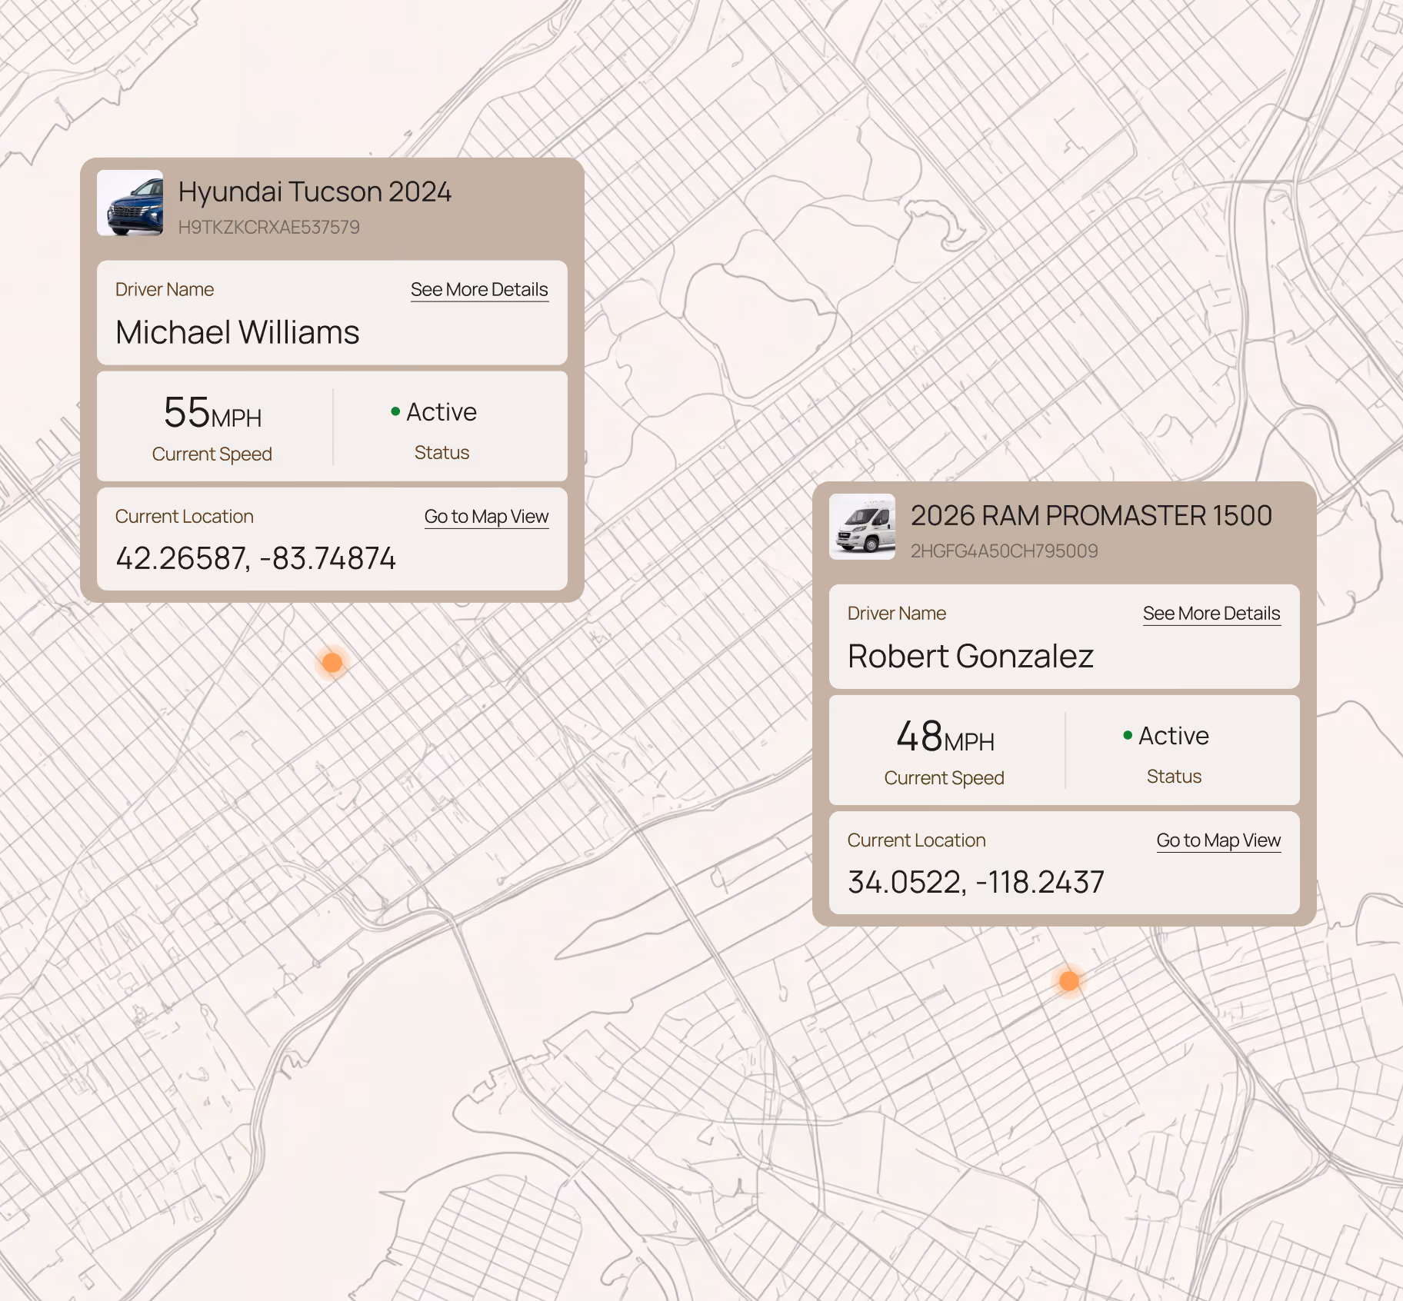Click coordinates 34.0522, -118.2437

coord(976,882)
